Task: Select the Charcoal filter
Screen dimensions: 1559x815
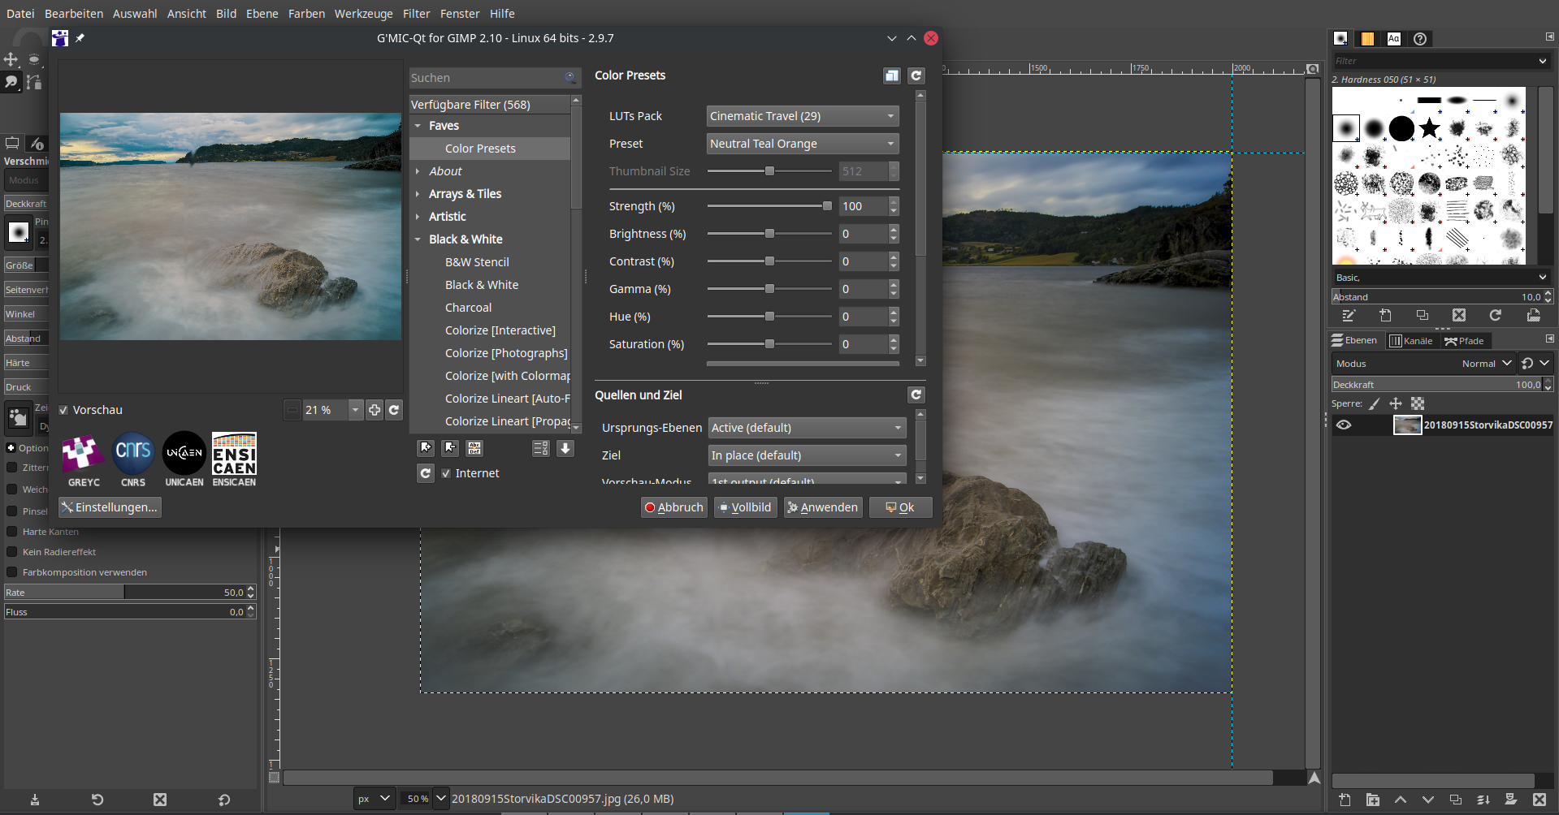Action: coord(468,308)
